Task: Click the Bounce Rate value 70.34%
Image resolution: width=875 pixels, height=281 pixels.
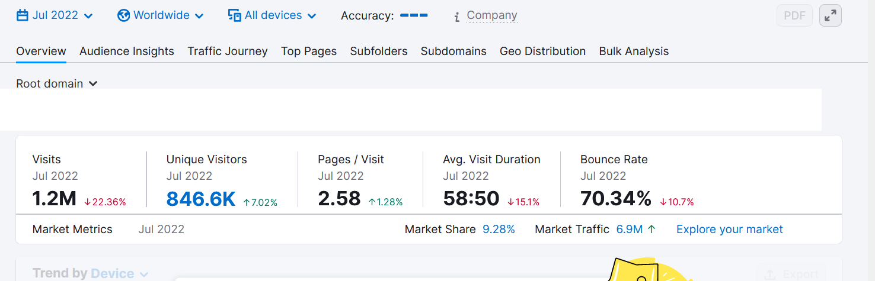Action: point(616,199)
